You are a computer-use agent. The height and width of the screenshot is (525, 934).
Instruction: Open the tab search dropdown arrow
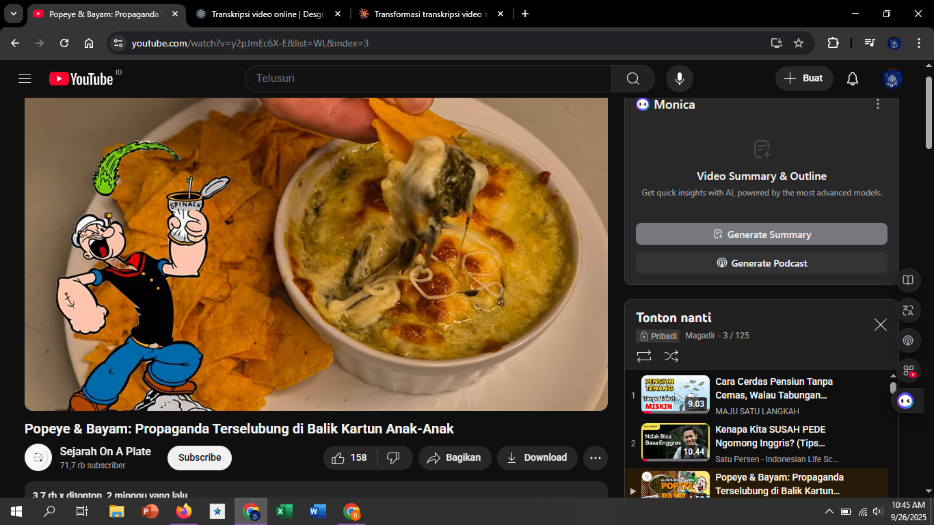(x=14, y=14)
